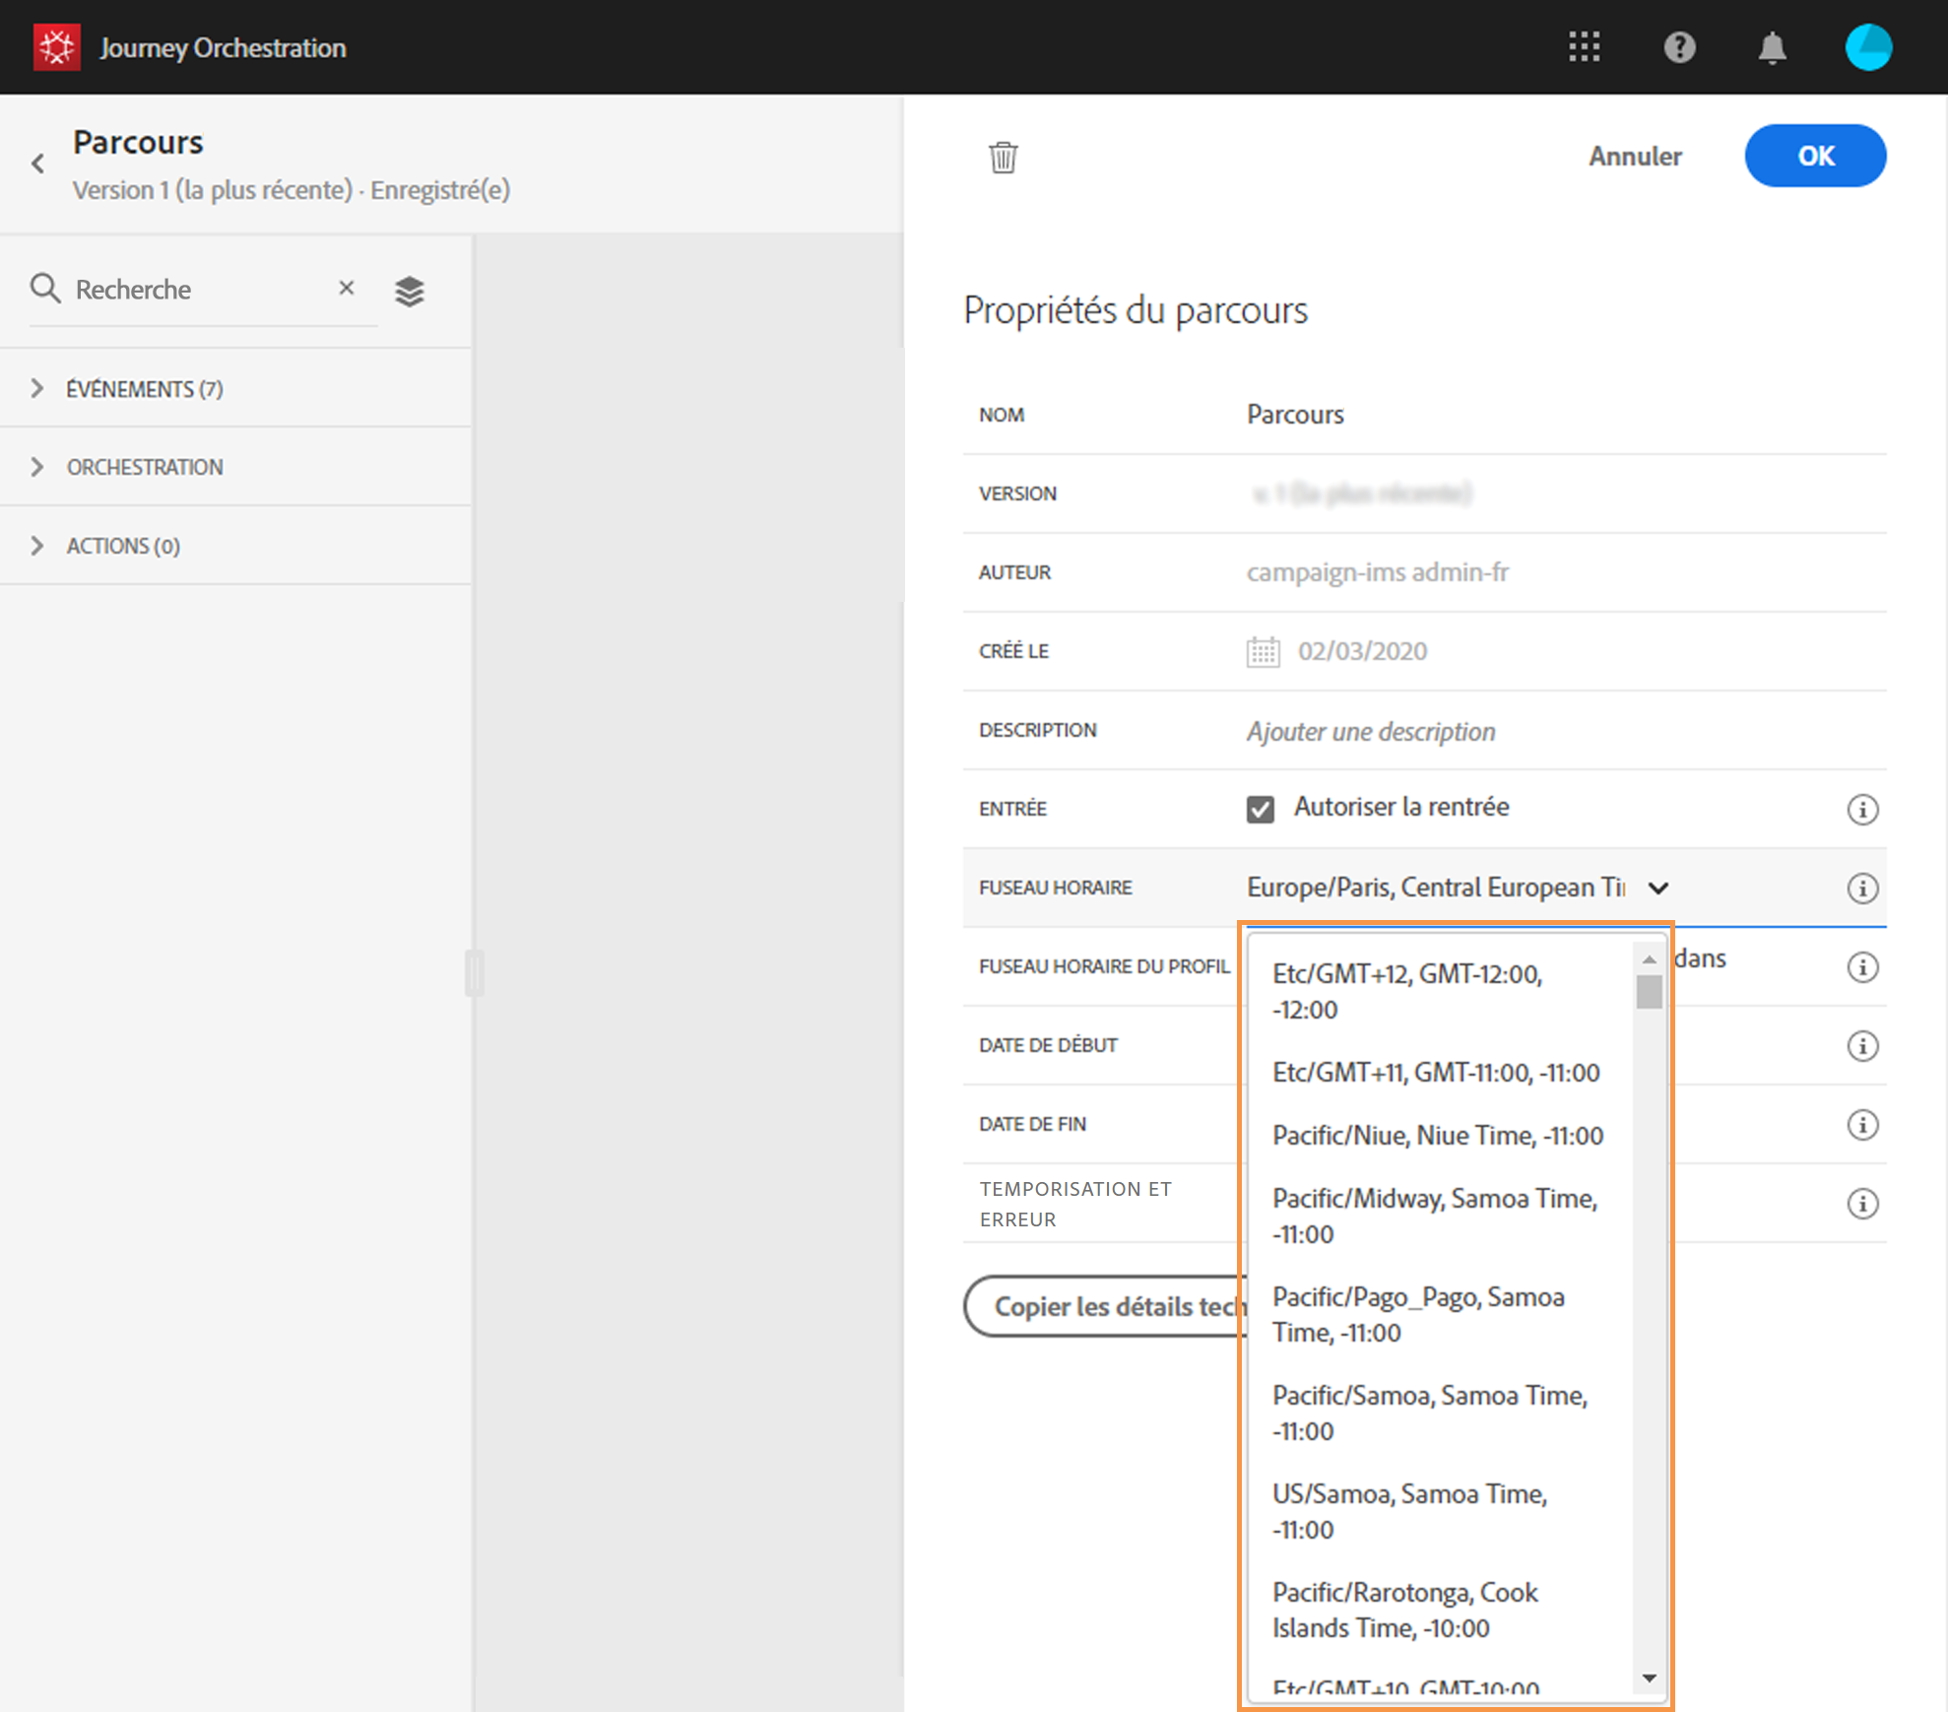Expand the Orchestration section
The image size is (1948, 1712).
coord(37,467)
